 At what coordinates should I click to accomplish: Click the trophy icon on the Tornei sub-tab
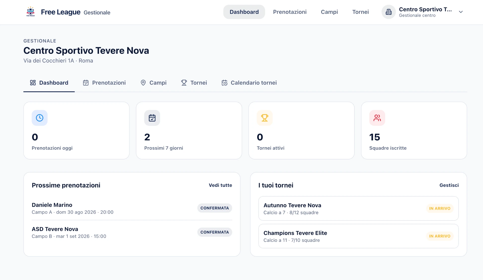pos(184,83)
